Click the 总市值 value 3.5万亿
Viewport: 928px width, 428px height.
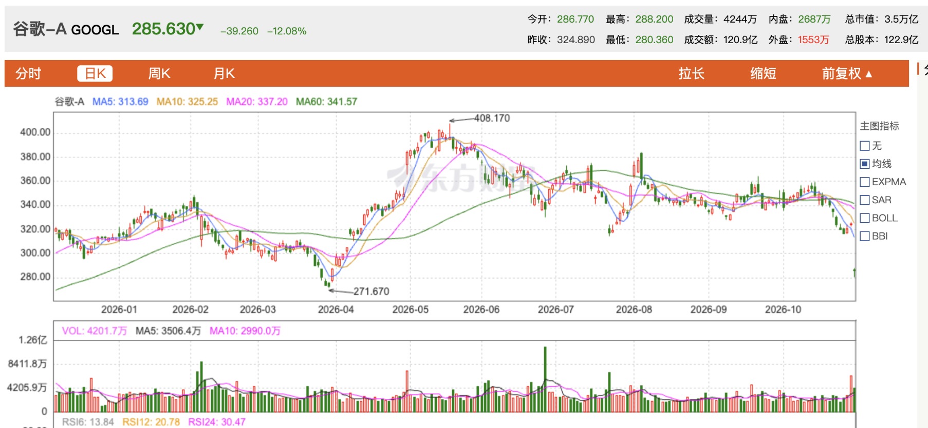tap(901, 20)
